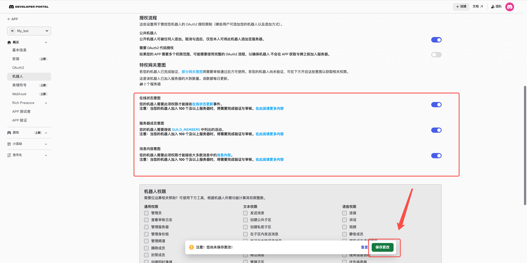527x263 pixels.
Task: Go to the Webhook sidebar page
Action: coord(19,94)
